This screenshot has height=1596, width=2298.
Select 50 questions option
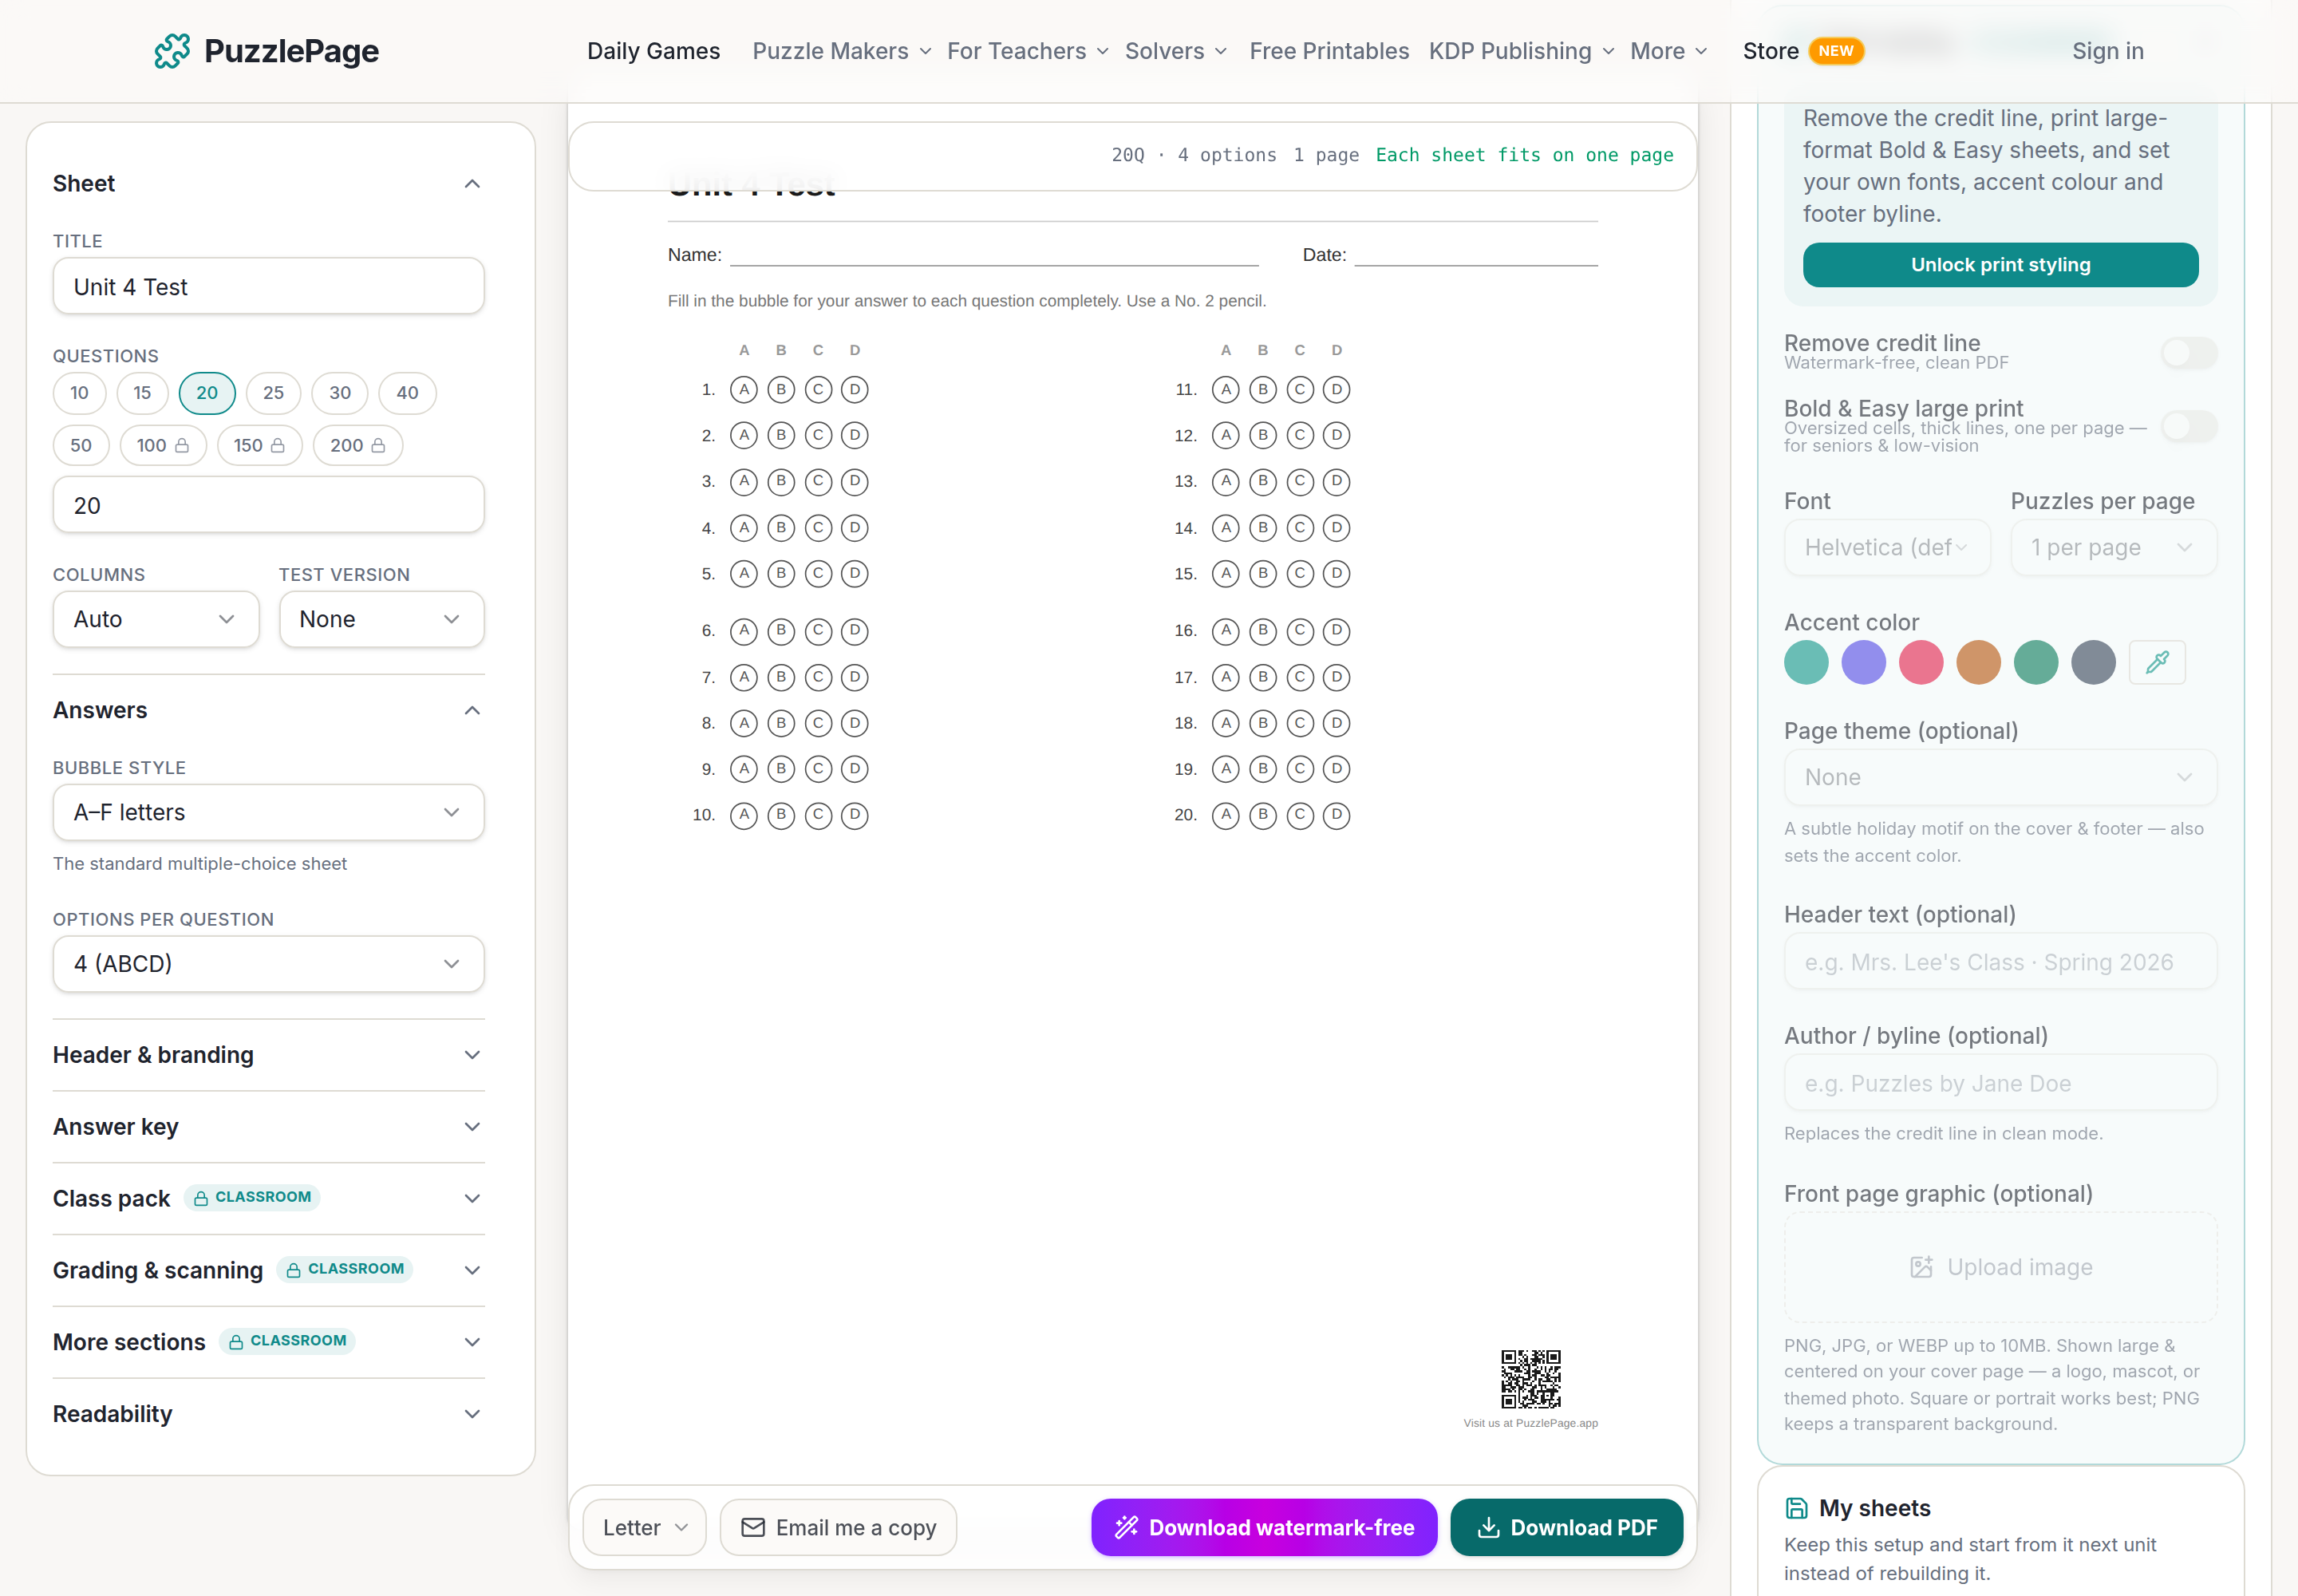pyautogui.click(x=81, y=445)
